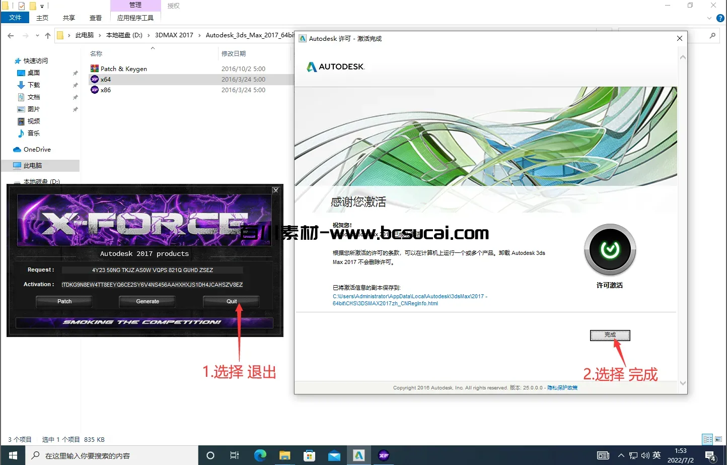Click the Explorer search magnifier icon
The height and width of the screenshot is (465, 727).
point(712,35)
